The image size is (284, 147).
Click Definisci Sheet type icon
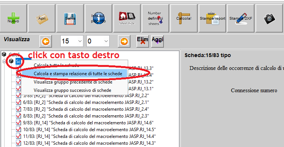[127, 19]
